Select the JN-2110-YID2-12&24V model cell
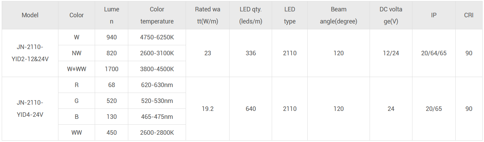This screenshot has height=142, width=484. pos(30,53)
